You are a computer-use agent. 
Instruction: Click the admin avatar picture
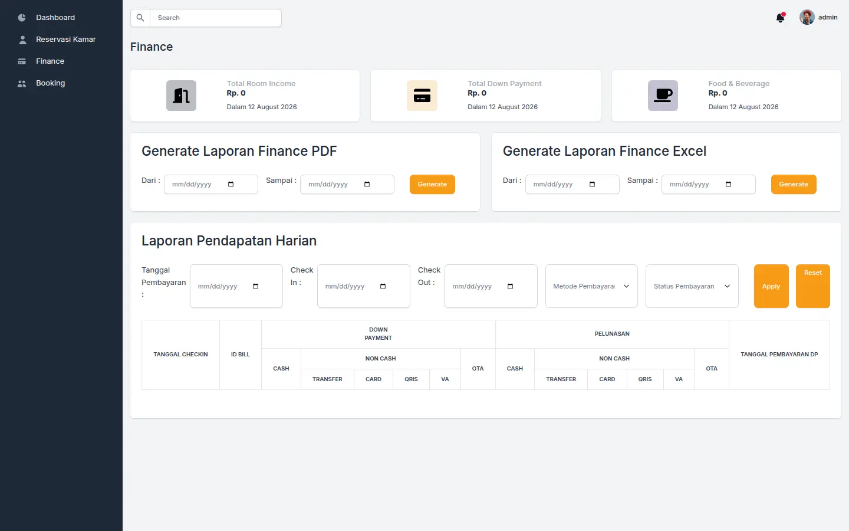pos(807,17)
